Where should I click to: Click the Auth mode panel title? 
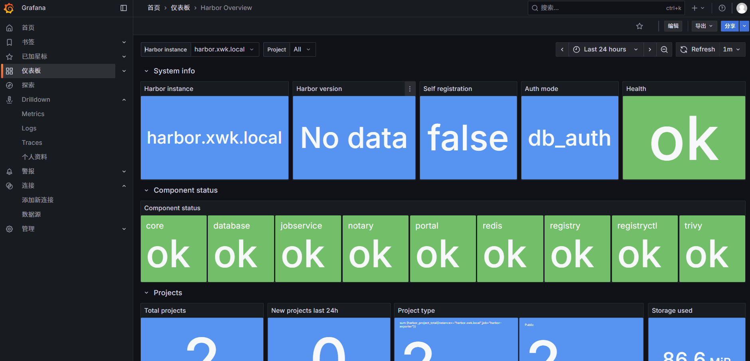click(541, 89)
